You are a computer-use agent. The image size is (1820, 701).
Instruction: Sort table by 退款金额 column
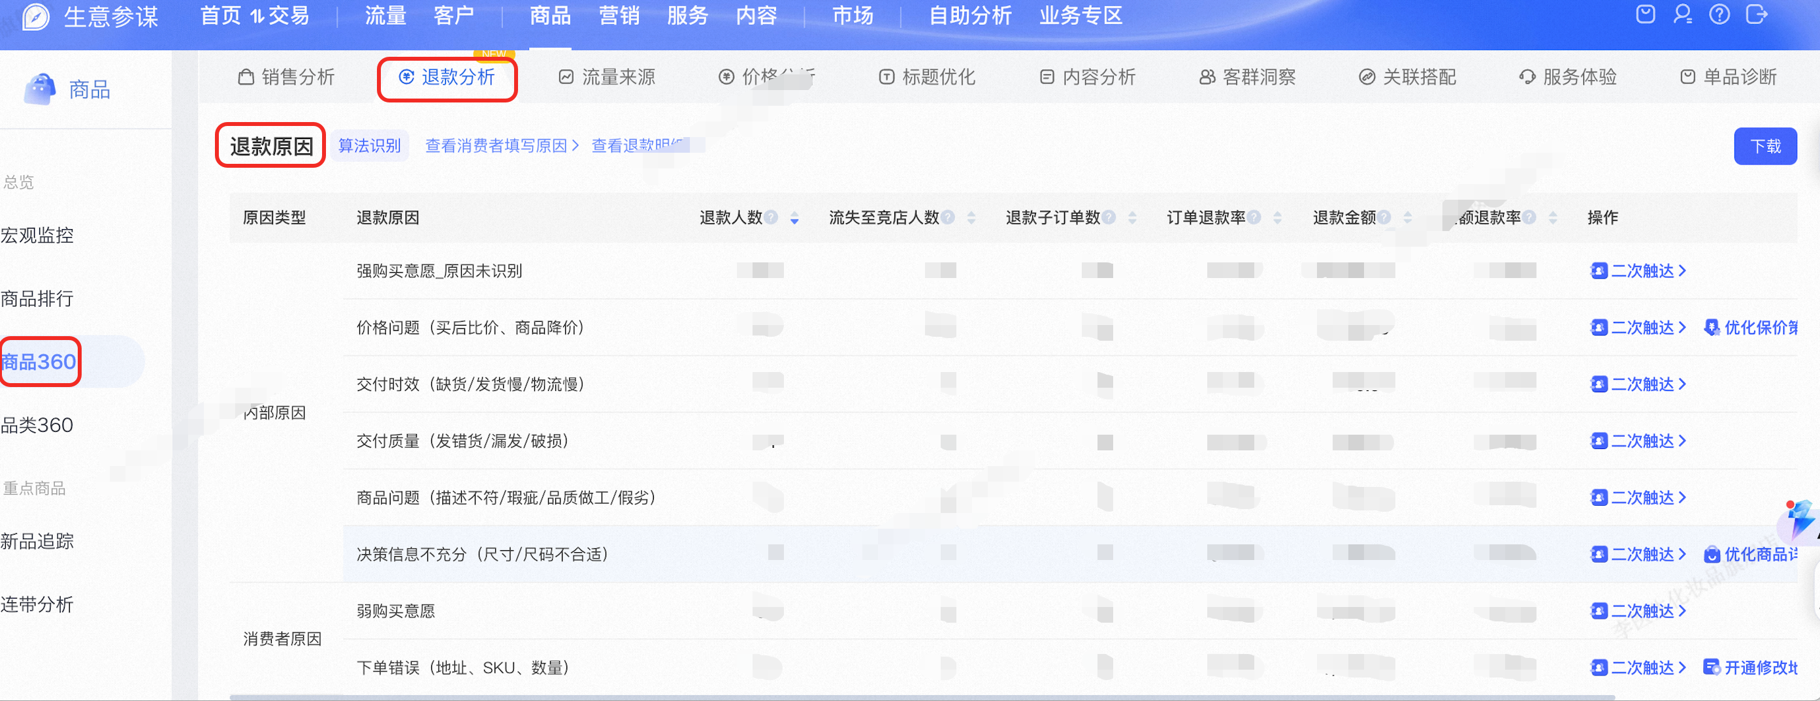pos(1407,218)
